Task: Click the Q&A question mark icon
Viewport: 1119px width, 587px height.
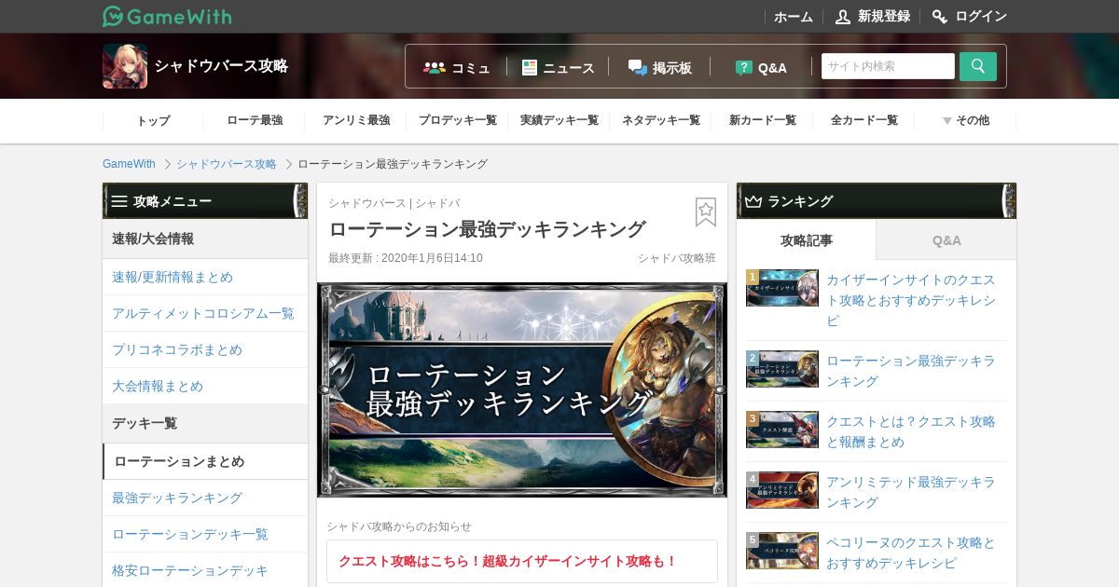Action: click(x=744, y=67)
